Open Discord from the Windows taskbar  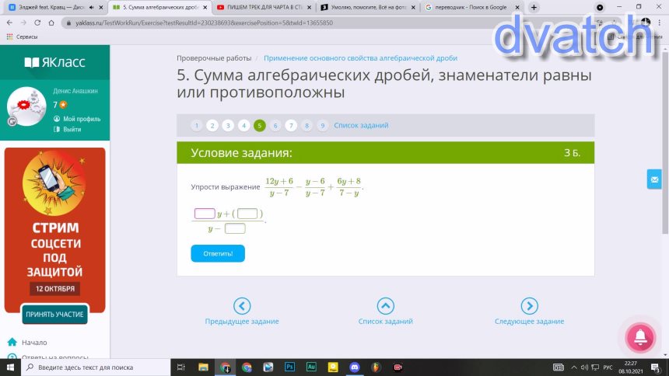coord(355,367)
